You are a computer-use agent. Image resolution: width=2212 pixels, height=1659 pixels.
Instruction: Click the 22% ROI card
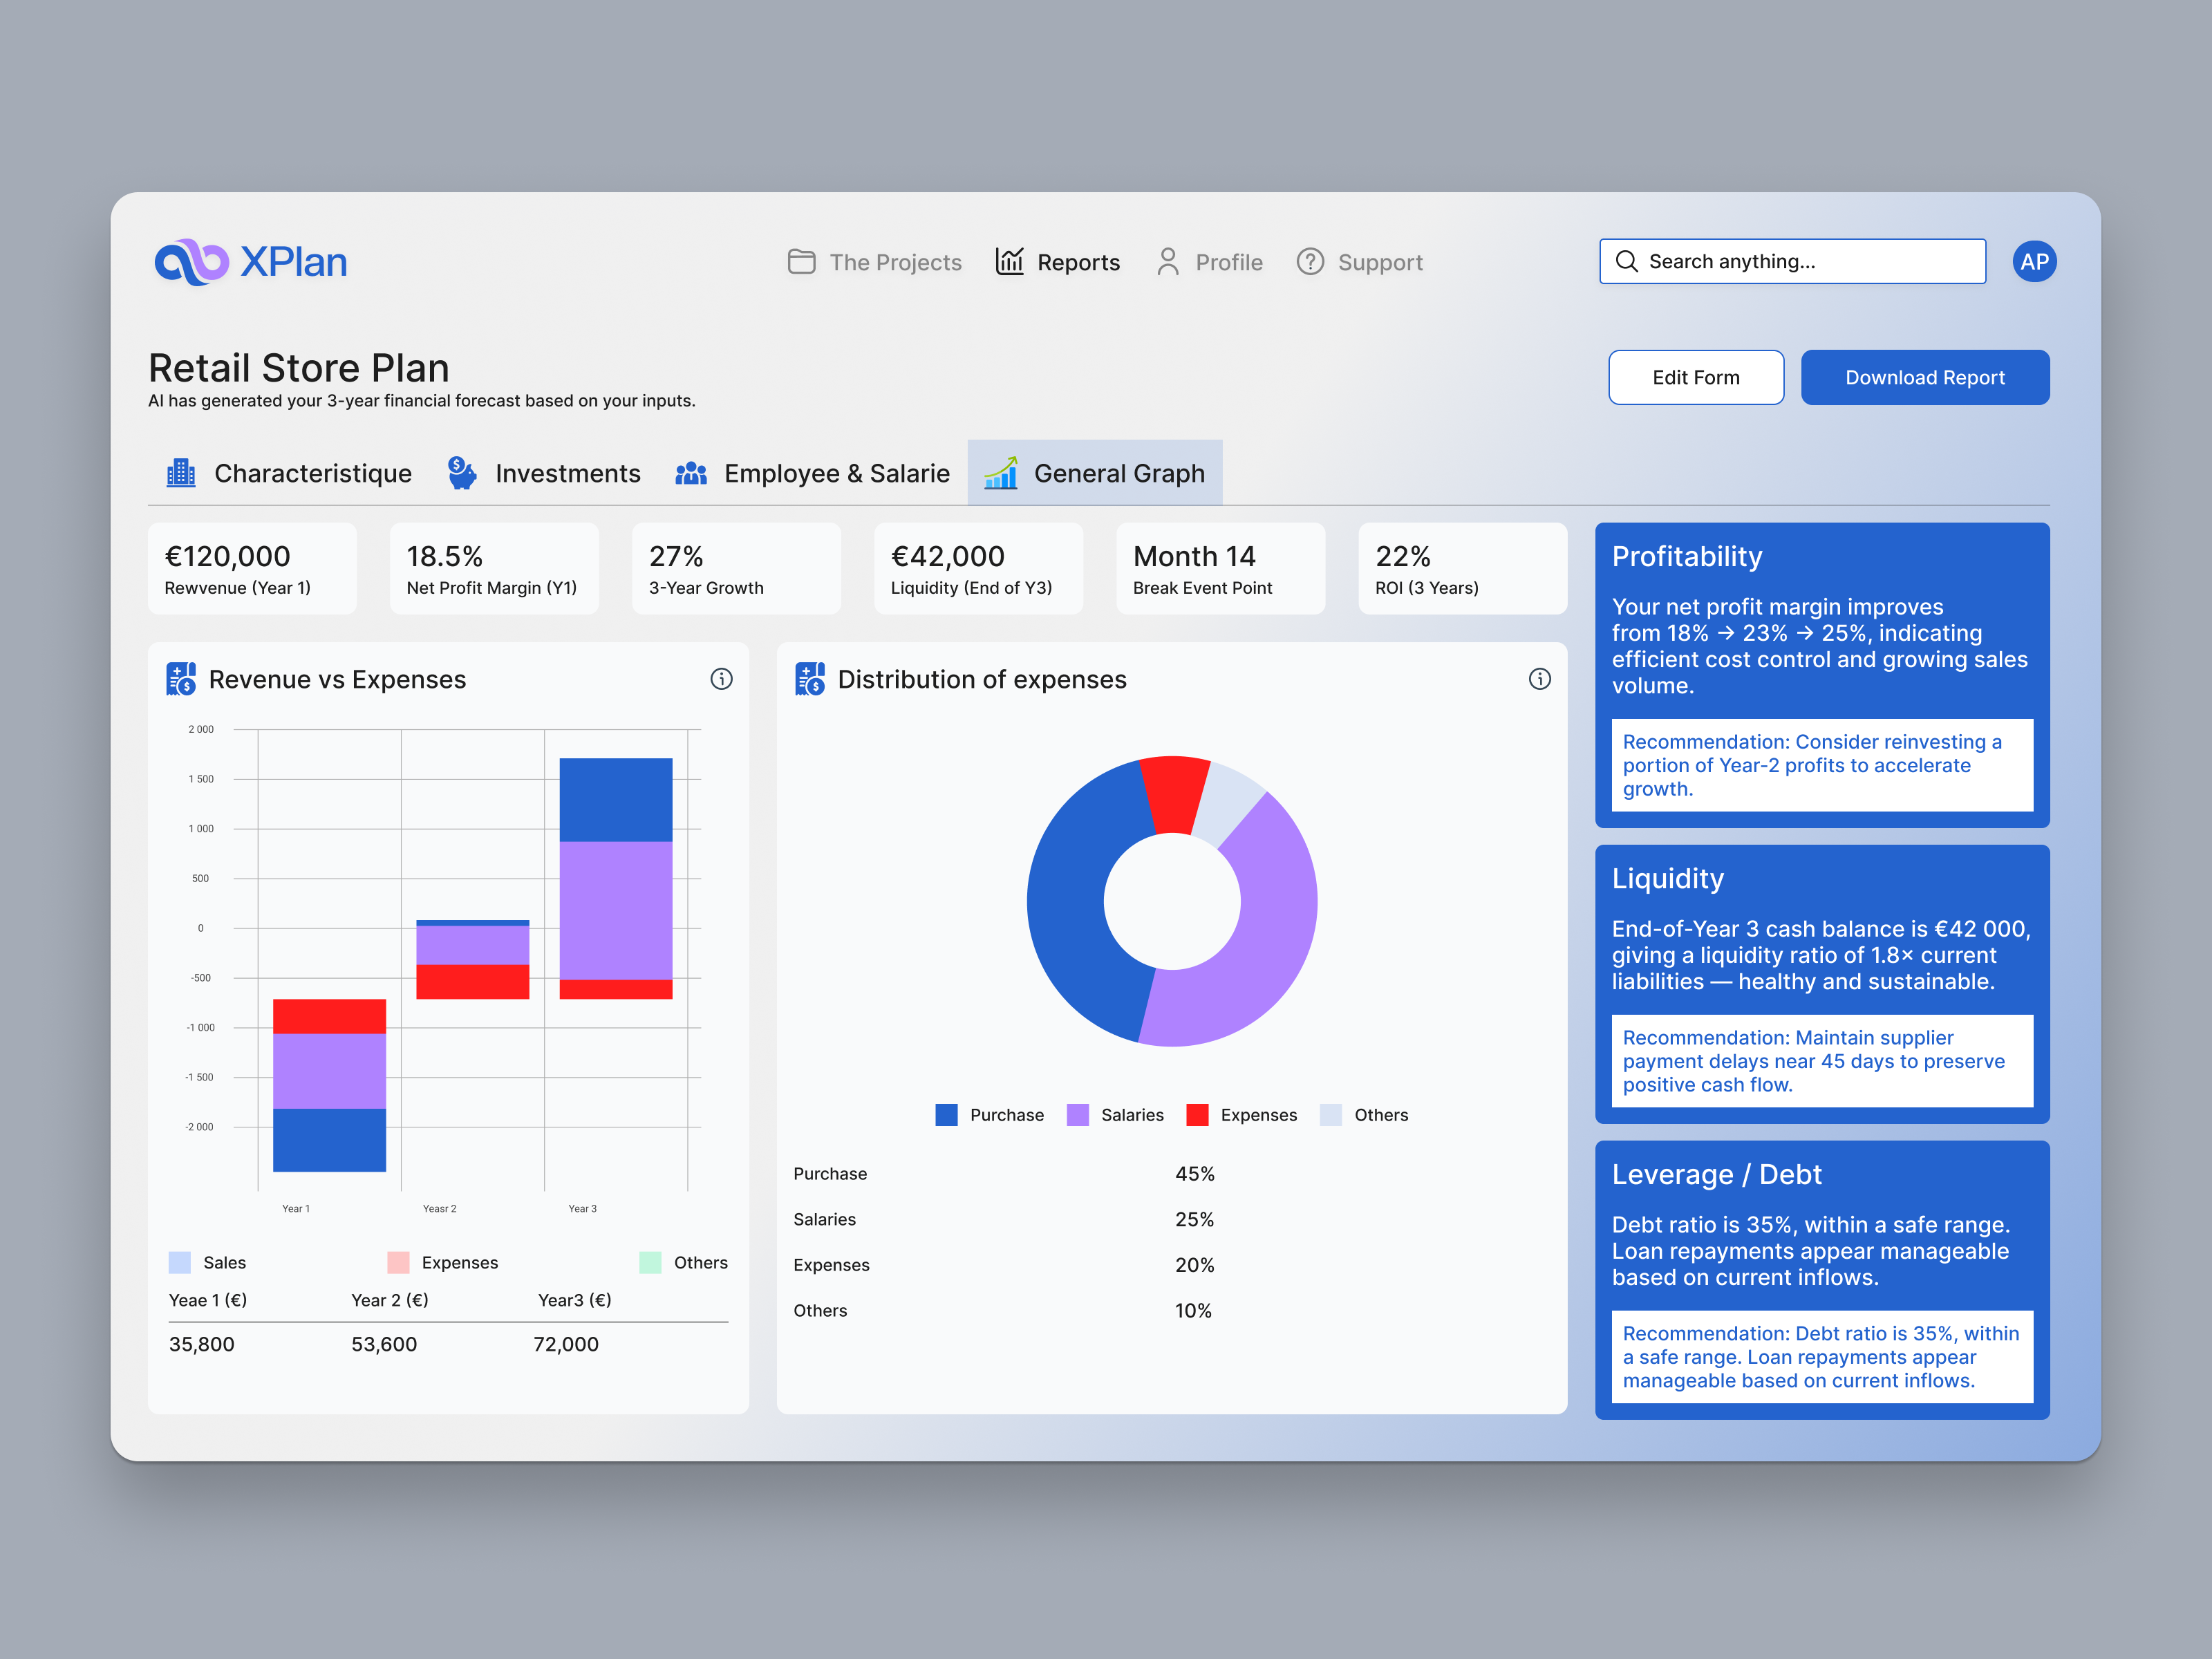click(1463, 568)
